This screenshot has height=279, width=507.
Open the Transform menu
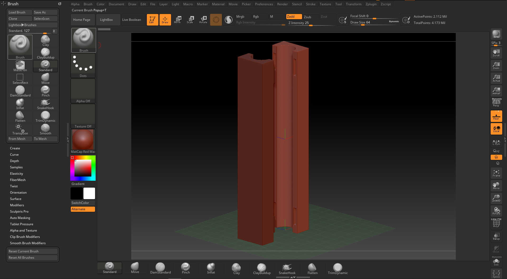point(354,4)
